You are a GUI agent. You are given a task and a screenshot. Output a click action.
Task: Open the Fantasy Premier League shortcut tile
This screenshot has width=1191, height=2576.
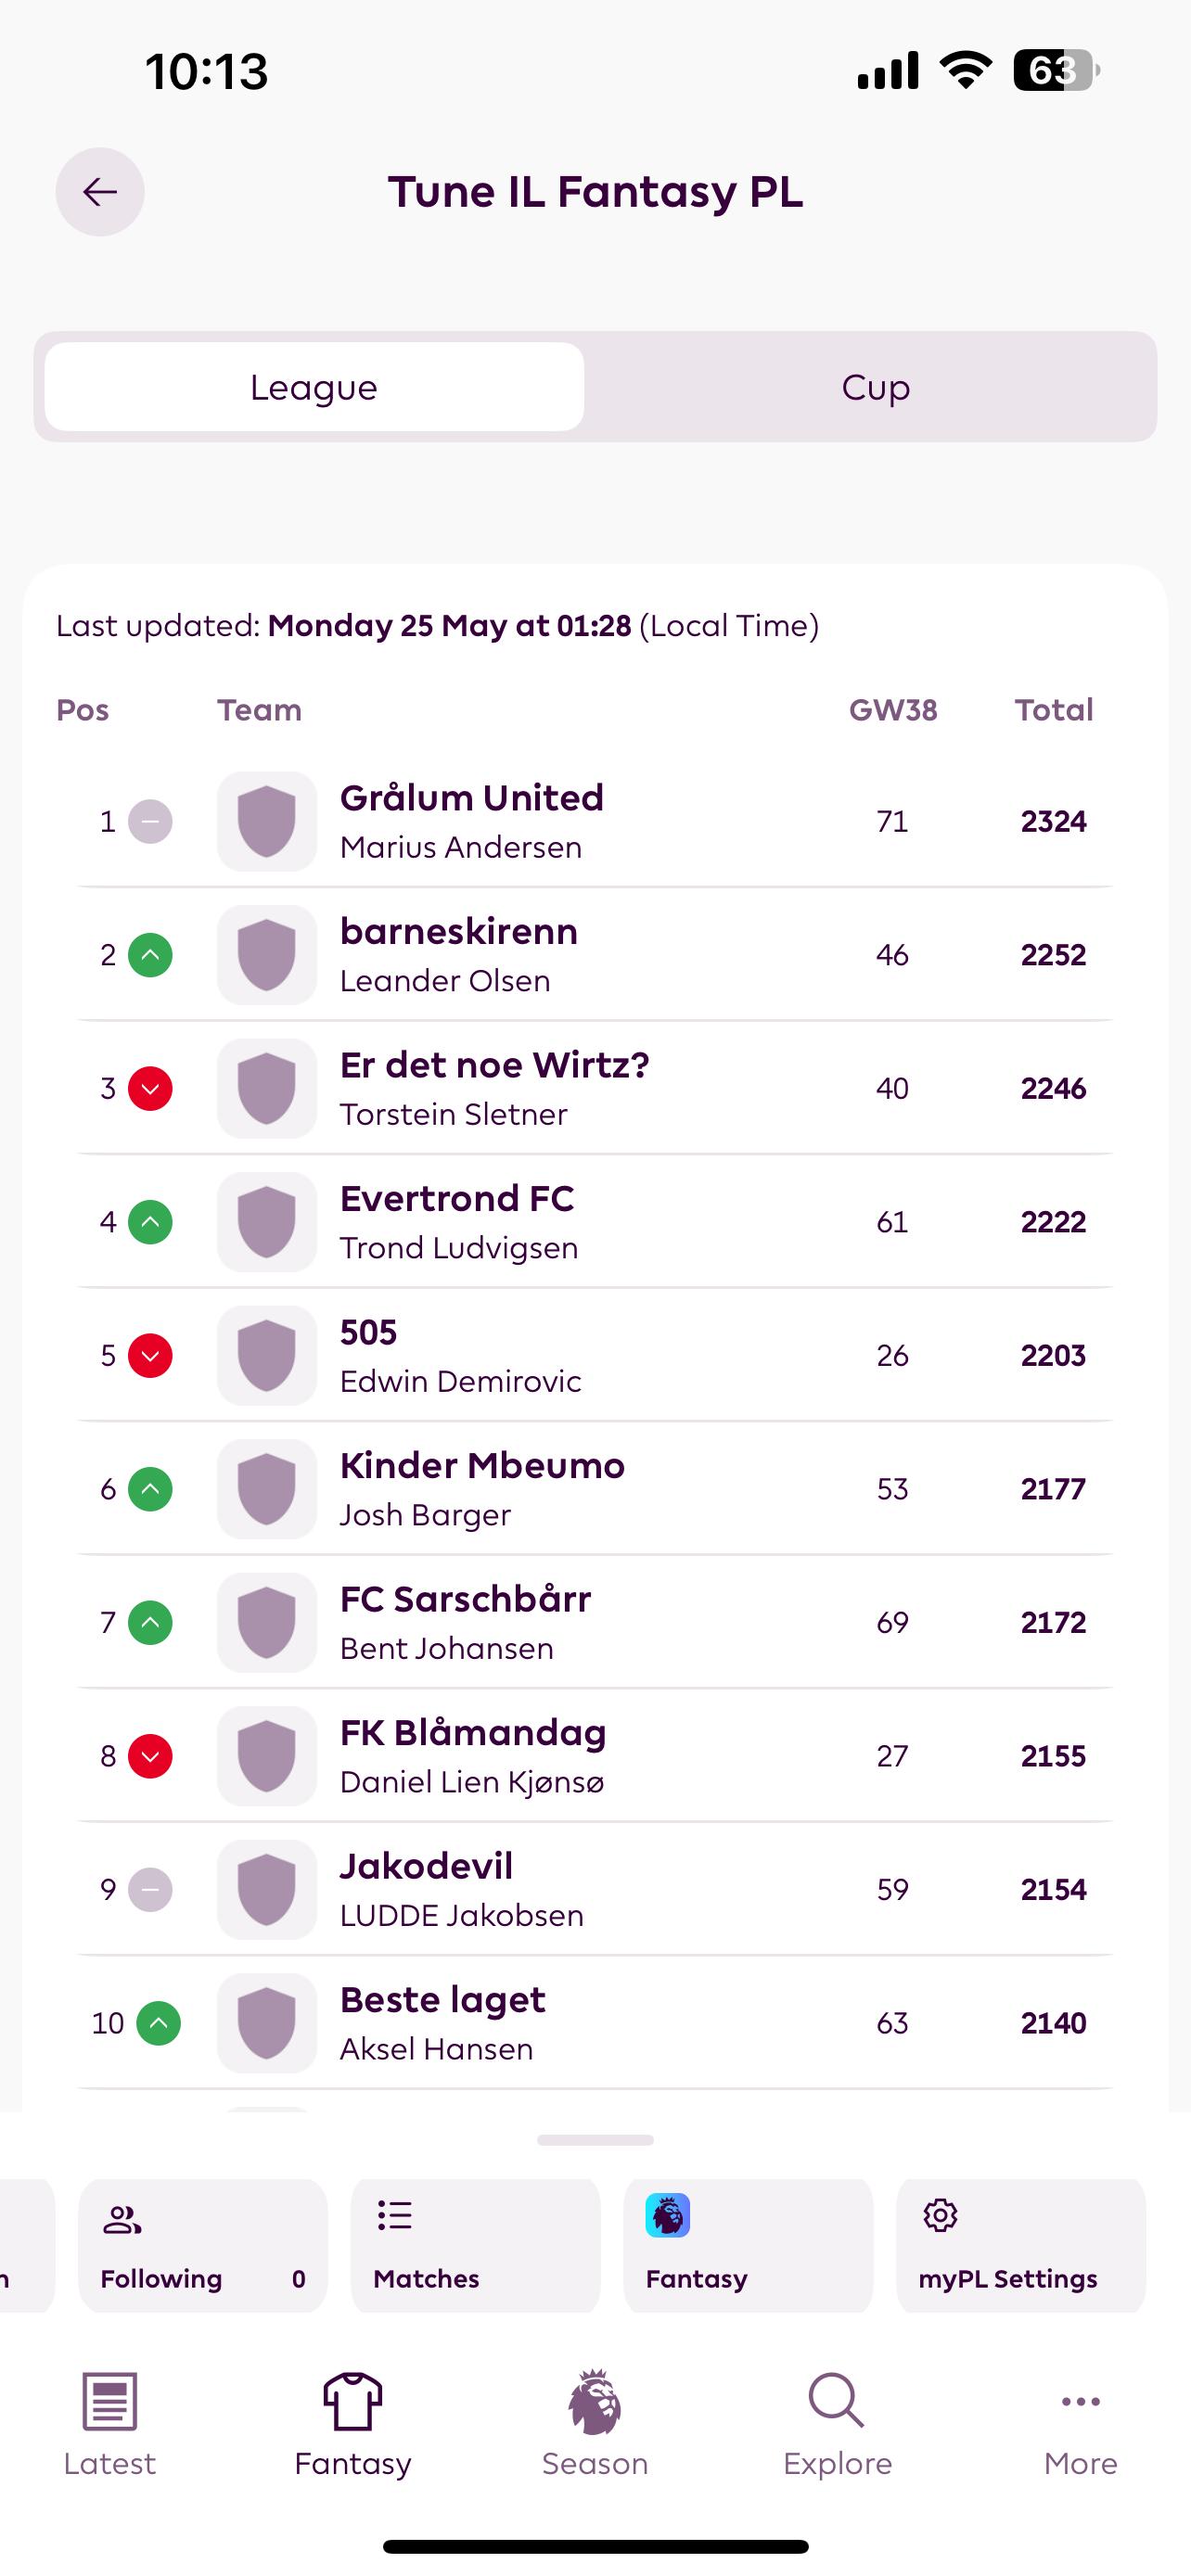(748, 2246)
